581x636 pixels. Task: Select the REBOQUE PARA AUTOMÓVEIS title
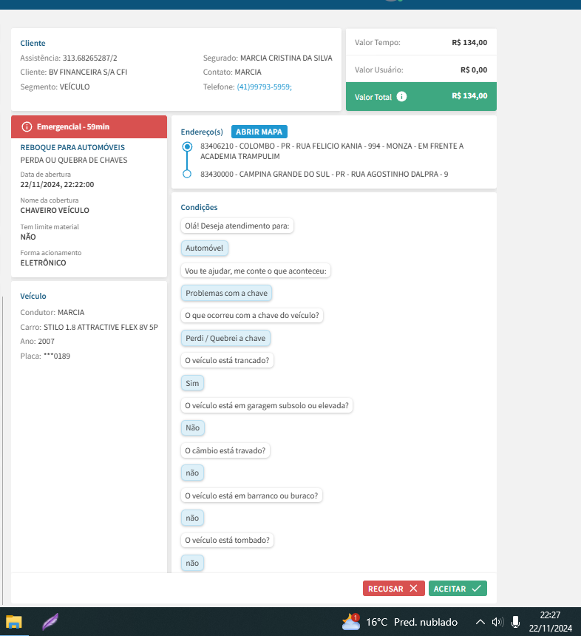click(x=72, y=147)
